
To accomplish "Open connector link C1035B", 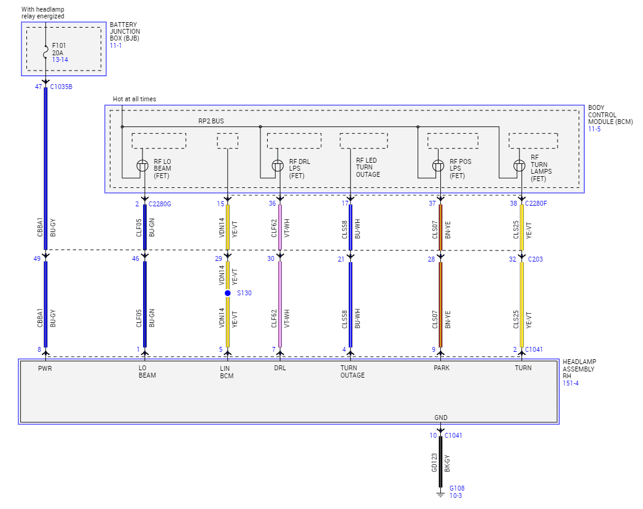I will tap(61, 87).
